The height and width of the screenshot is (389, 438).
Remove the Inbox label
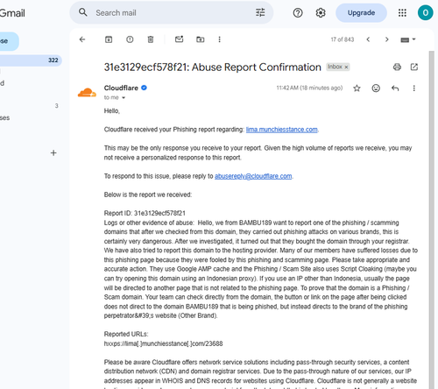coord(346,67)
